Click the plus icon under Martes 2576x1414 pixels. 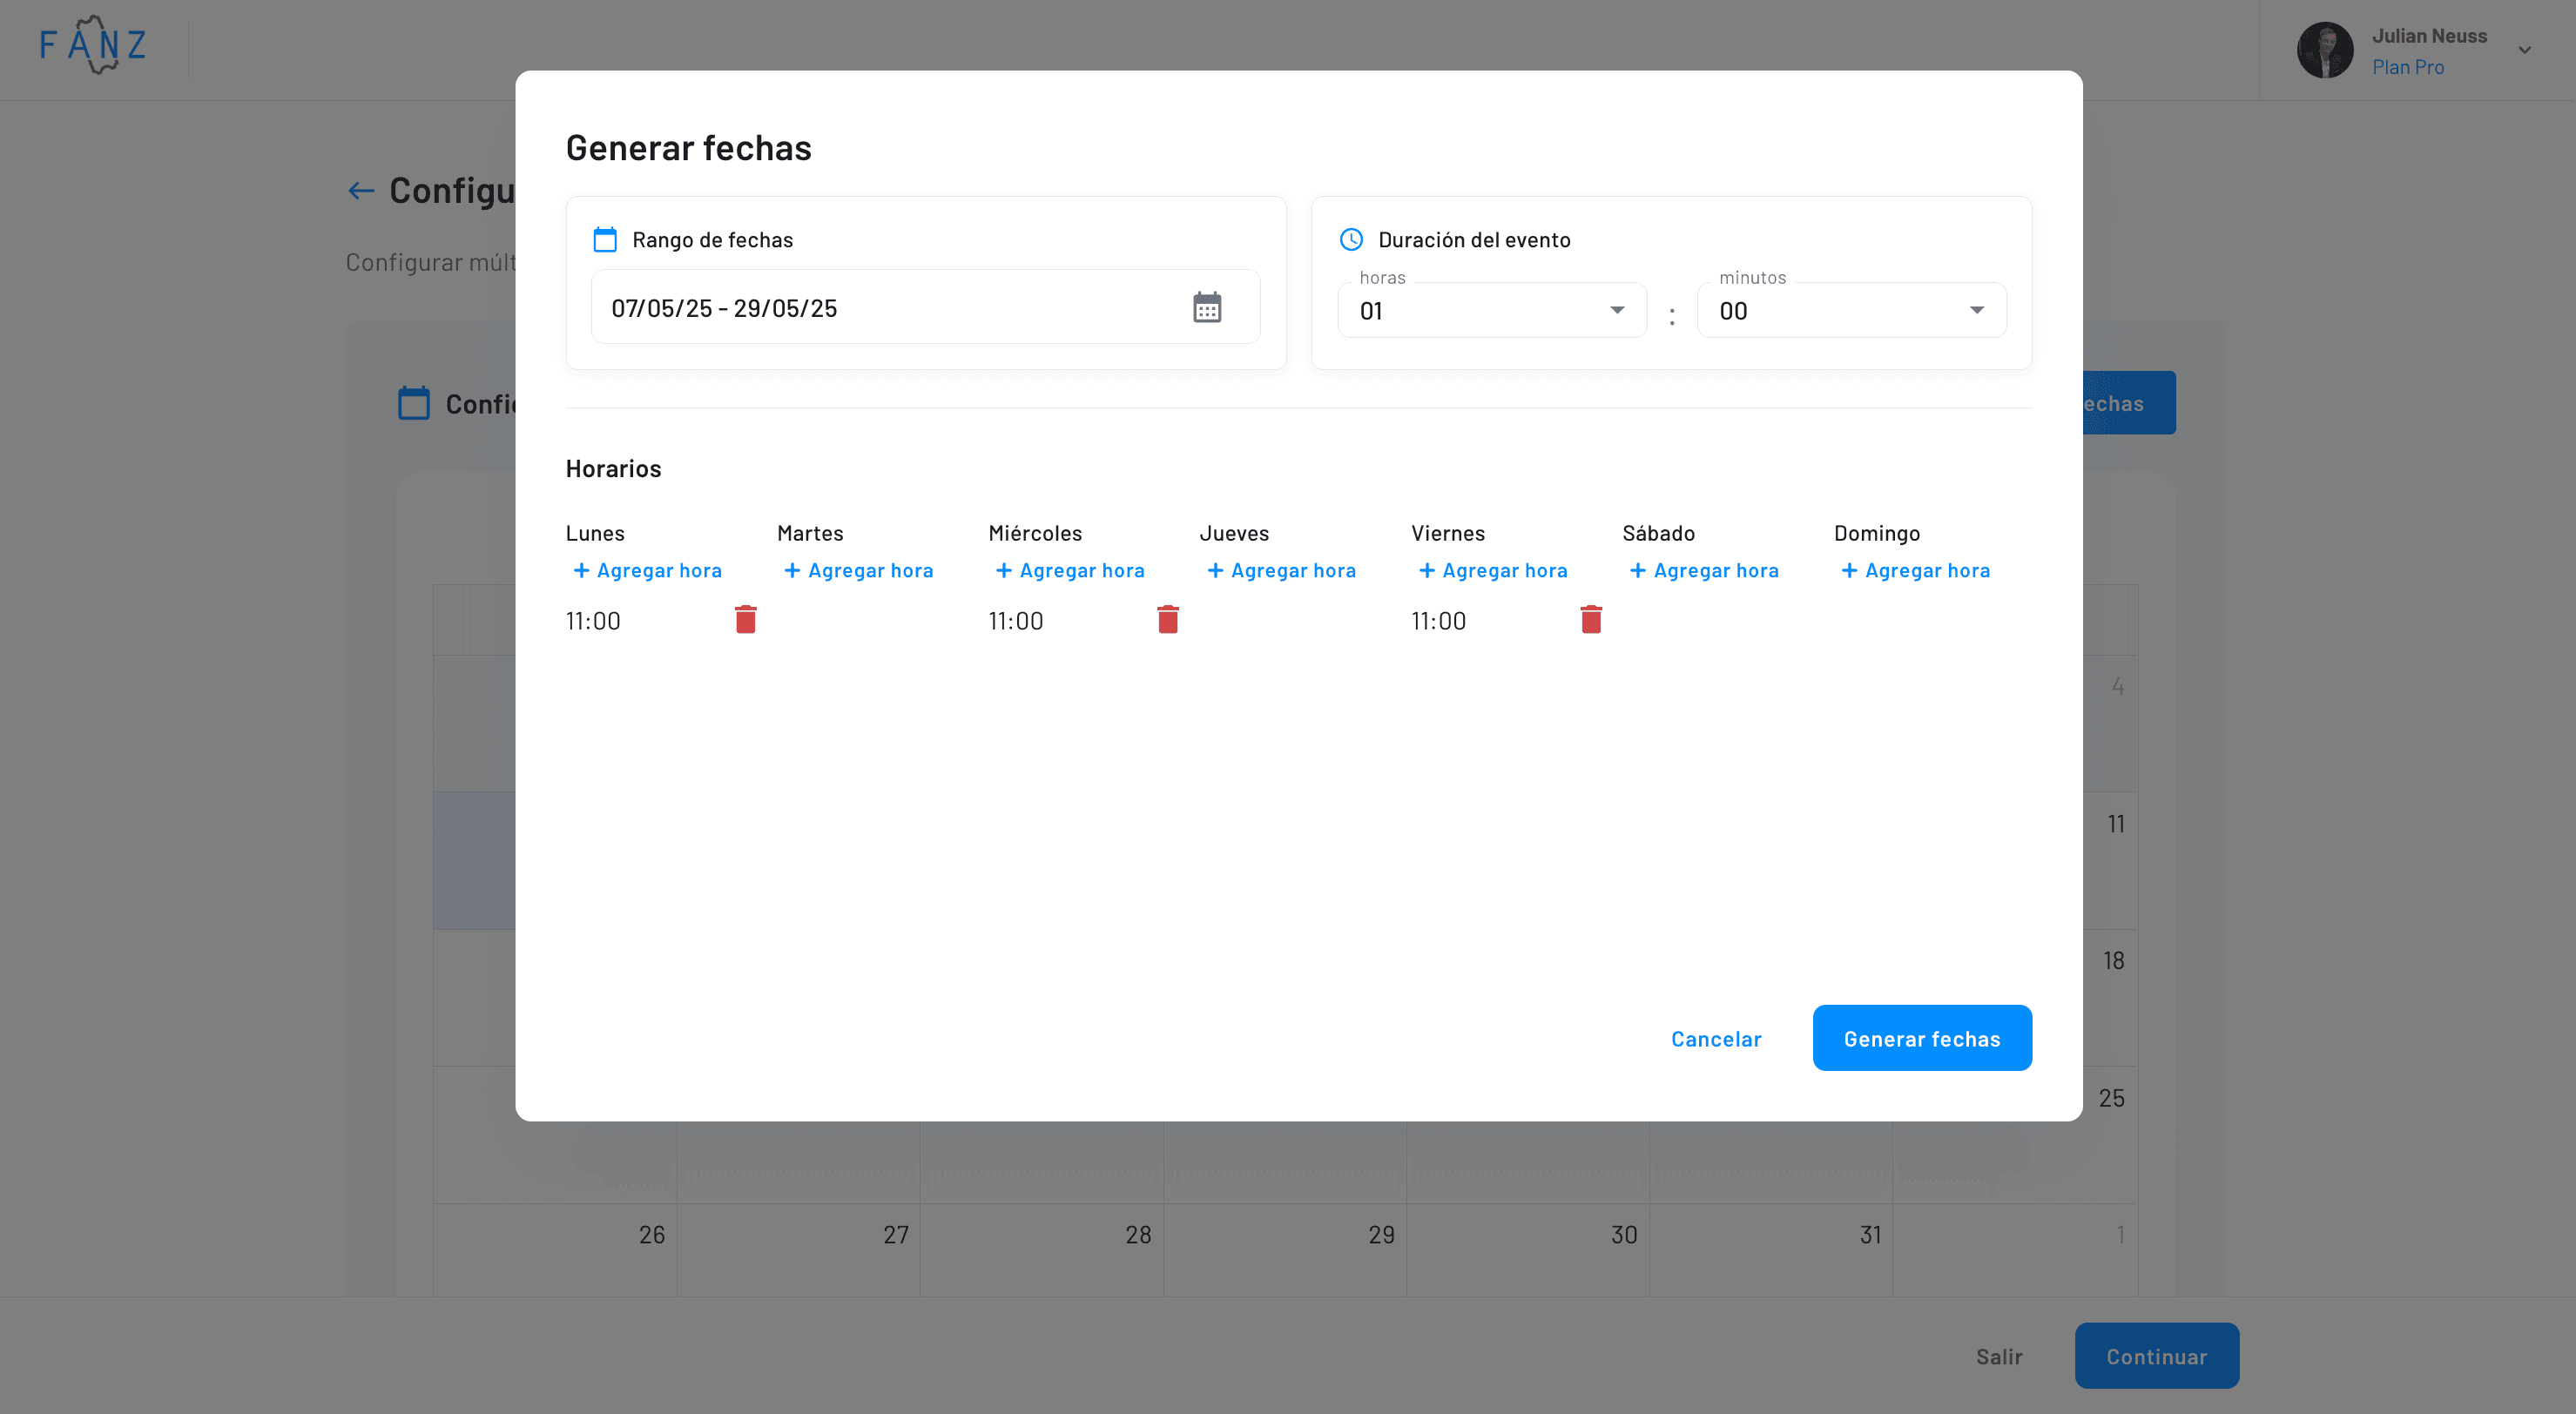click(x=792, y=570)
